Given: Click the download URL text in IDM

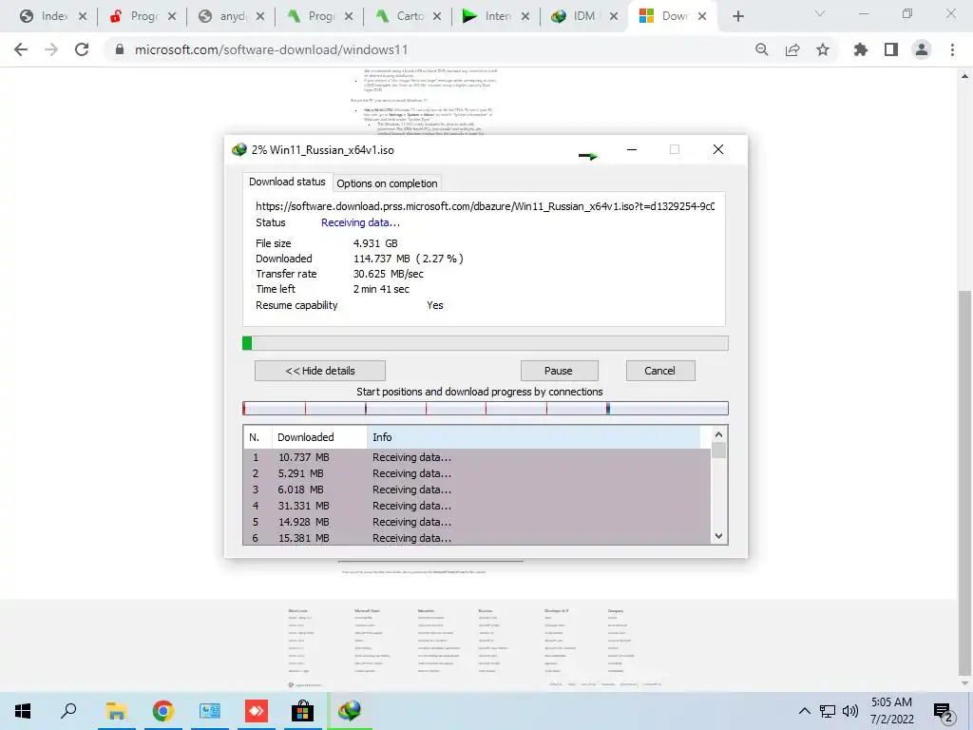Looking at the screenshot, I should [485, 206].
